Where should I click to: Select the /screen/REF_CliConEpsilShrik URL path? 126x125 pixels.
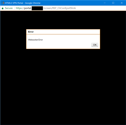click(59, 8)
